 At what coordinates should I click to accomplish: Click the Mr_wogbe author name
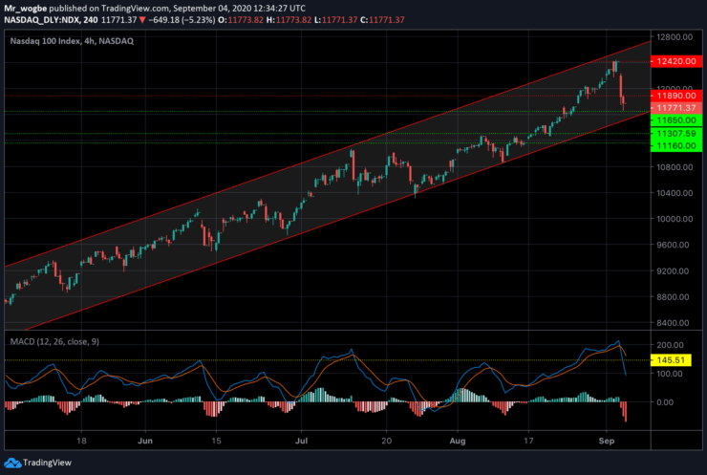click(25, 8)
